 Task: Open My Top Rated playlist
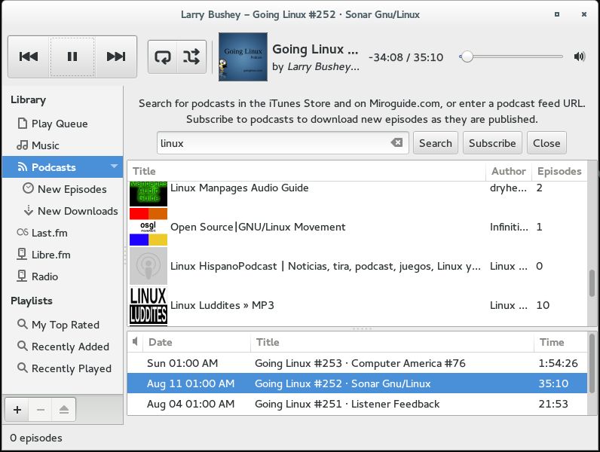tap(63, 325)
